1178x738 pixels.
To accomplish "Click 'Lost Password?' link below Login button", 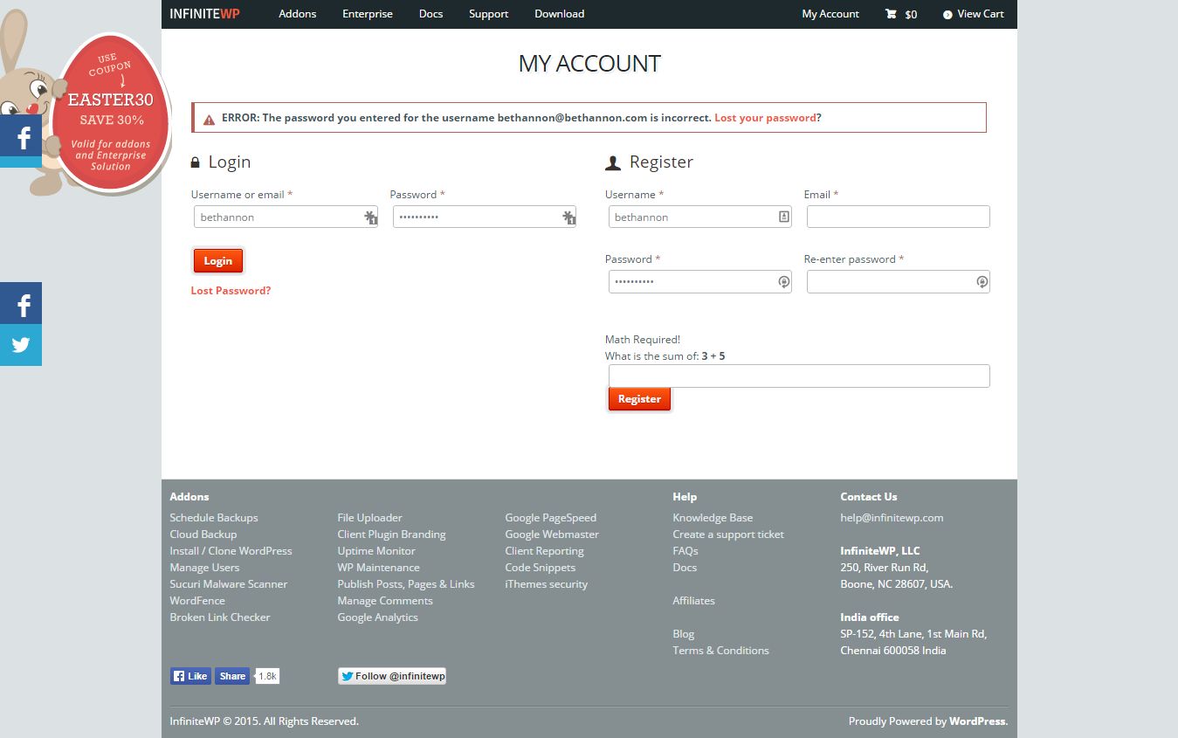I will tap(231, 291).
